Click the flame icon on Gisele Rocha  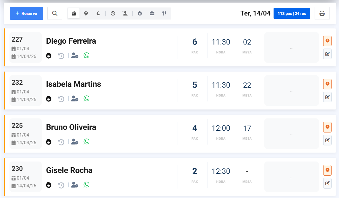point(49,185)
